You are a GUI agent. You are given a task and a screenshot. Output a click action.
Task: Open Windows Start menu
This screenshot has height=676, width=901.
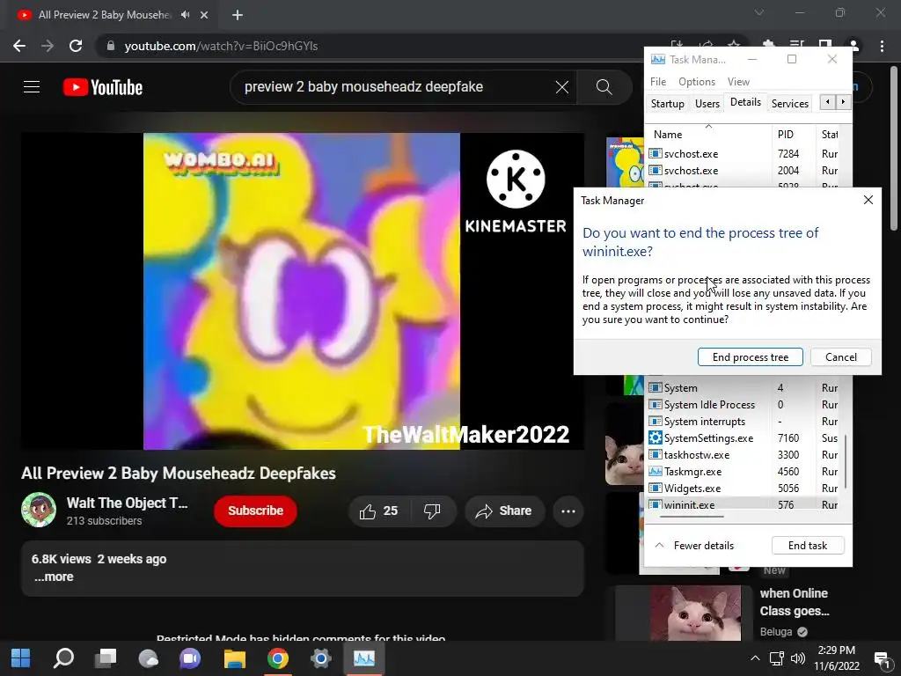click(21, 658)
